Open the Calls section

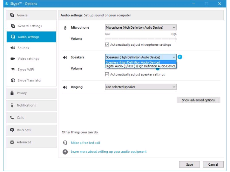point(31,118)
